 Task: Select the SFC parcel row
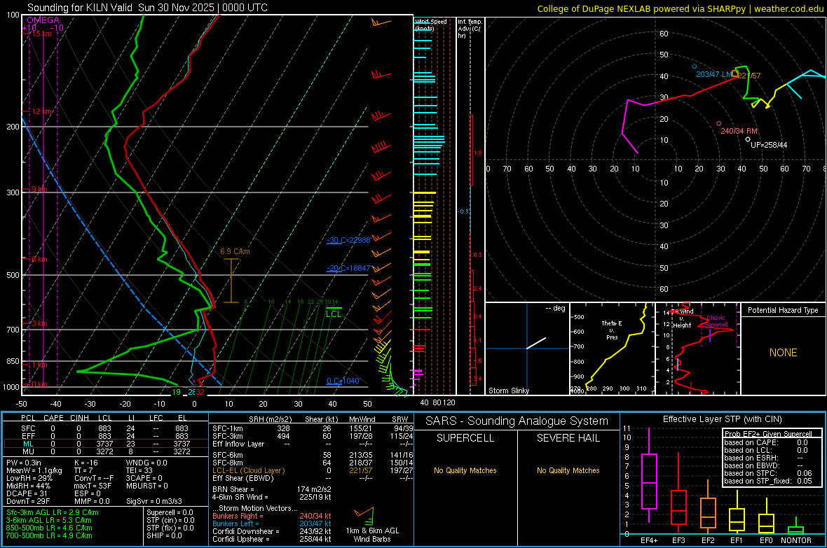pyautogui.click(x=106, y=429)
